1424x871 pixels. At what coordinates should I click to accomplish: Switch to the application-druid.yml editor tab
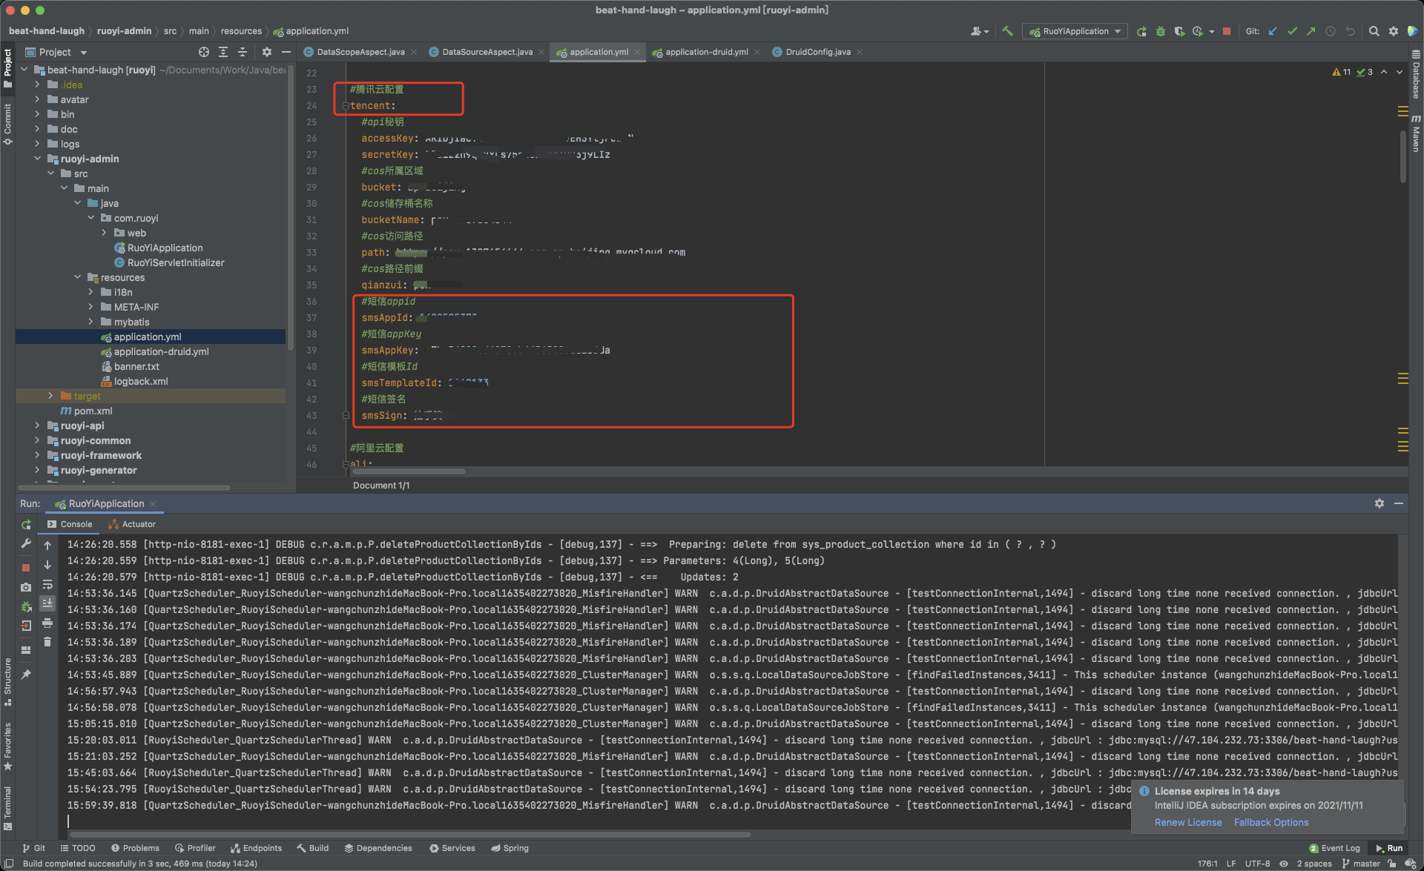pos(706,52)
